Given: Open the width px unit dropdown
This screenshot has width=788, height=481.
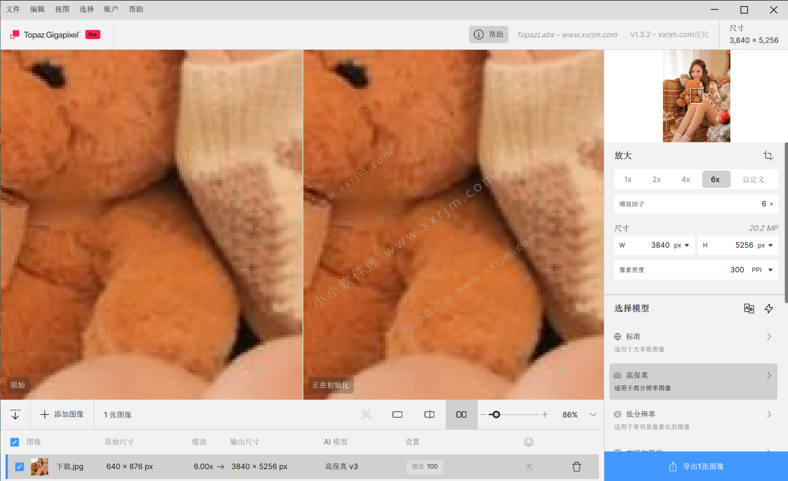Looking at the screenshot, I should 682,245.
